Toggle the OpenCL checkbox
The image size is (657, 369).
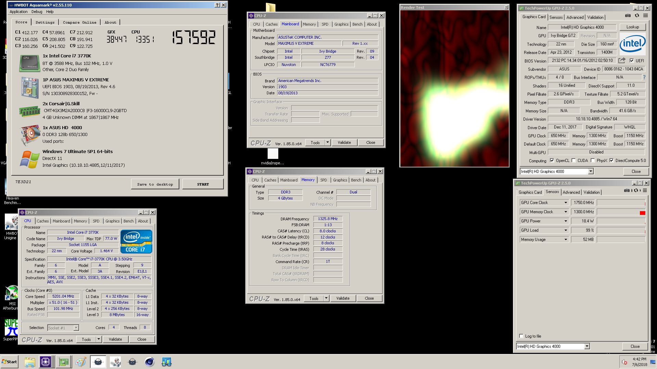click(552, 161)
